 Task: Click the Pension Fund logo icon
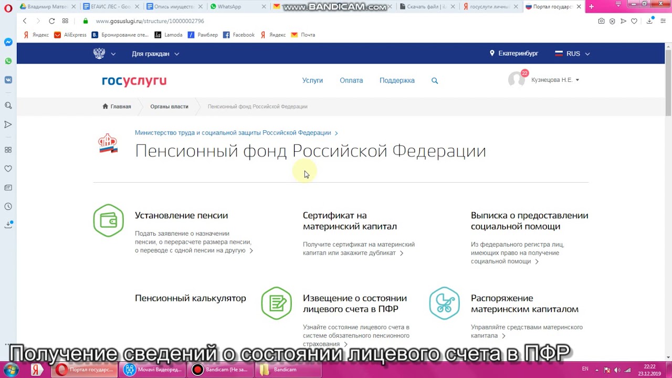click(x=108, y=143)
